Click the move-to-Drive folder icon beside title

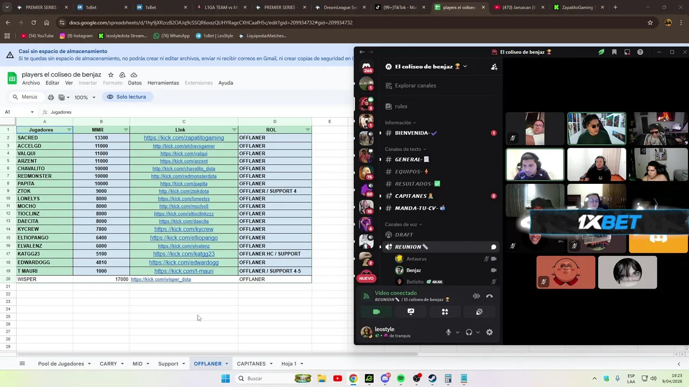pyautogui.click(x=122, y=75)
